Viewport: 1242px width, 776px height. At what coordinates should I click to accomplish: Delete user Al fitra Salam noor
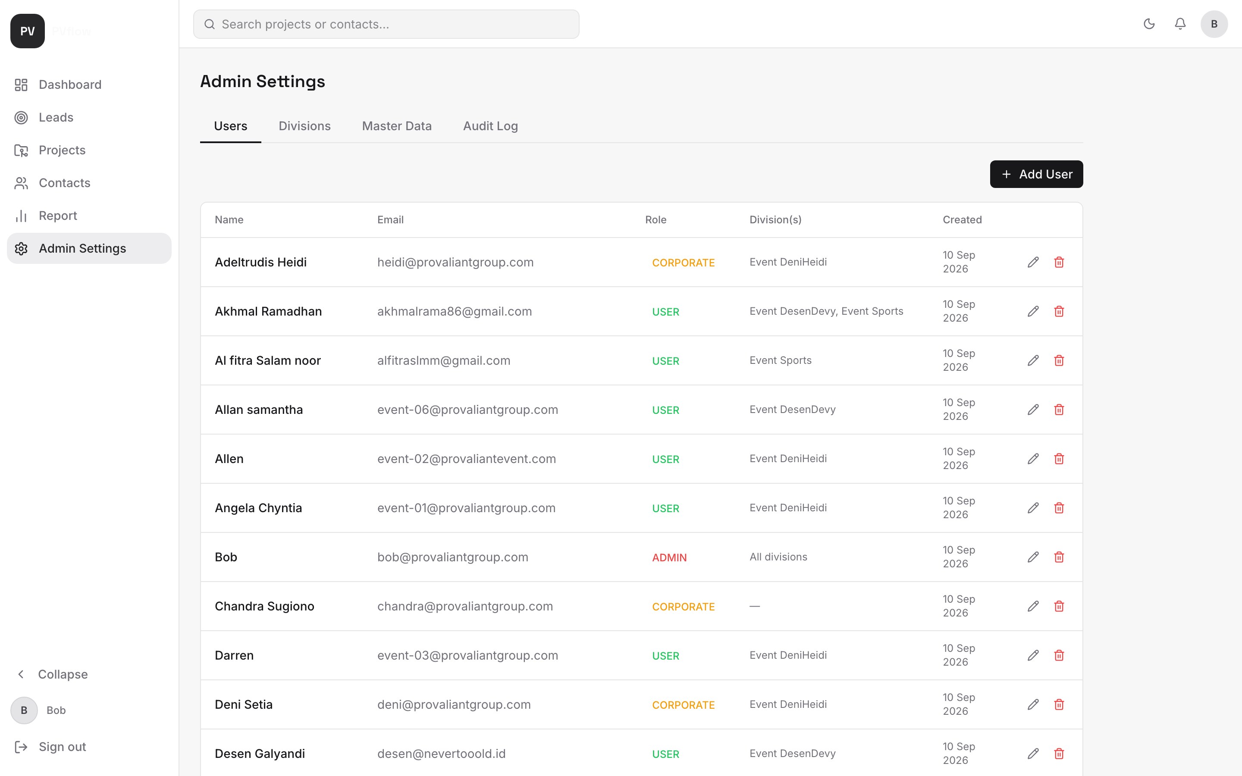click(1059, 361)
